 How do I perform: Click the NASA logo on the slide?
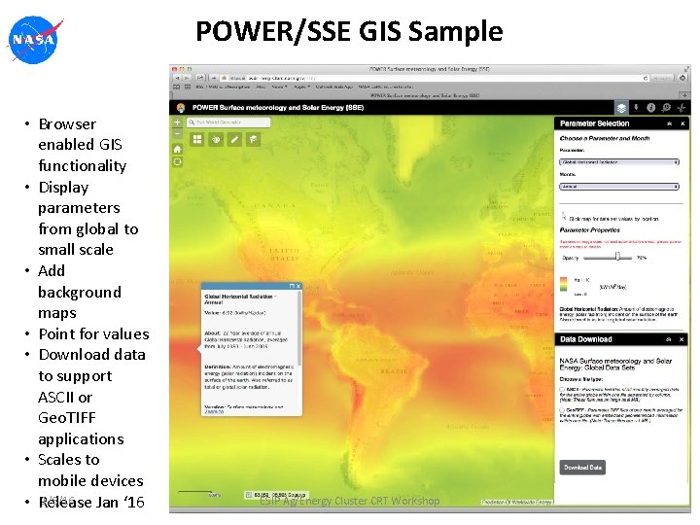35,40
